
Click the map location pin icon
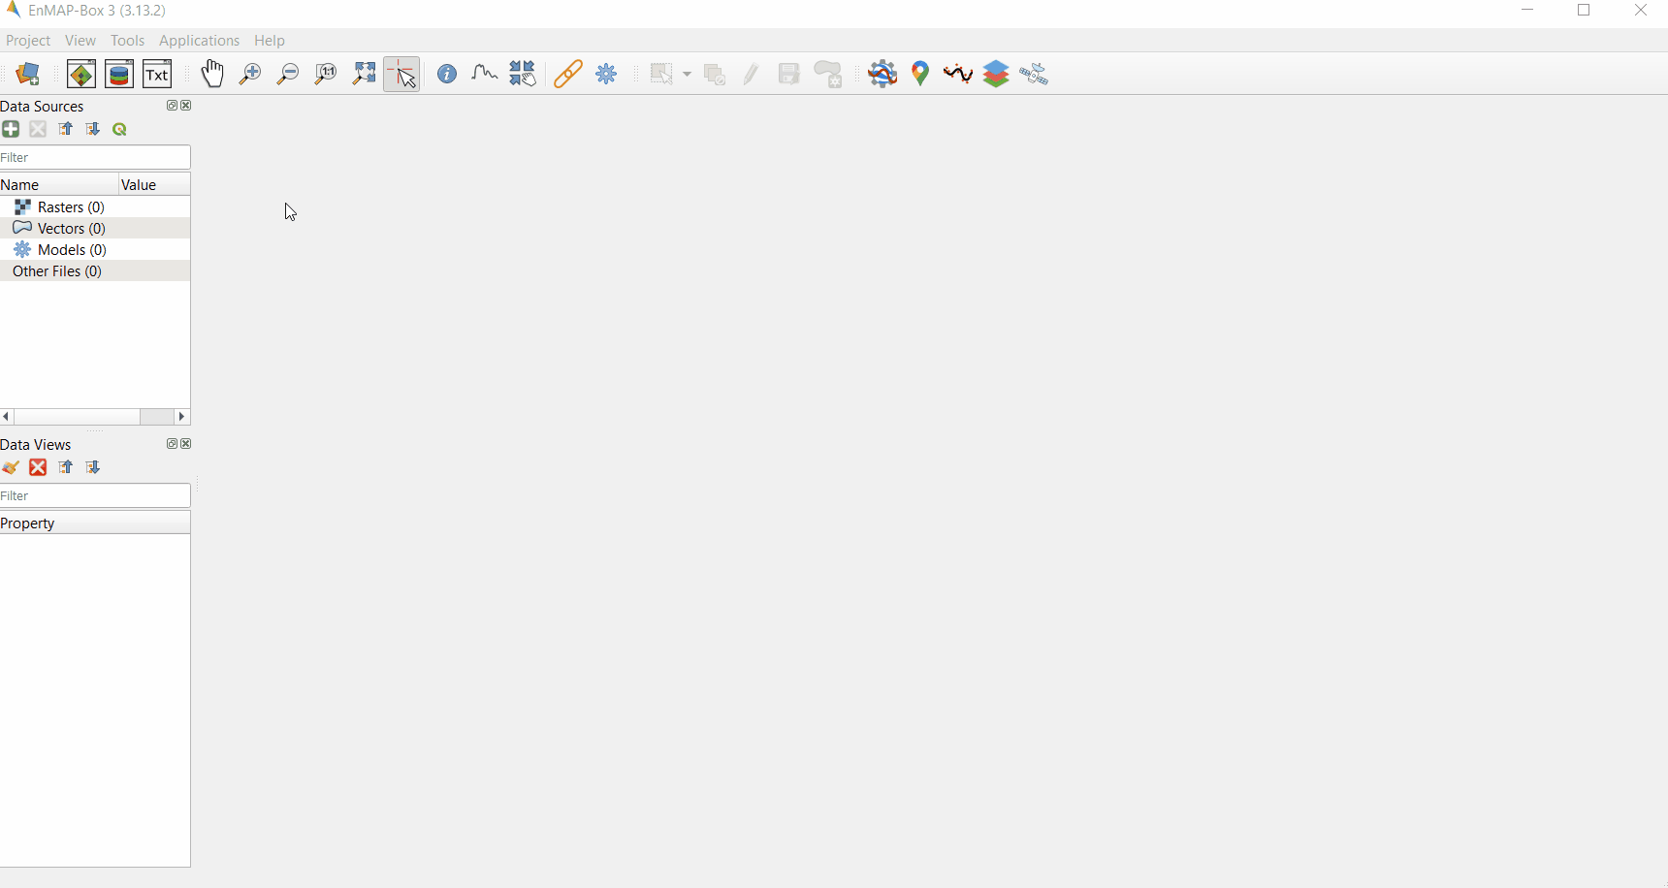920,75
